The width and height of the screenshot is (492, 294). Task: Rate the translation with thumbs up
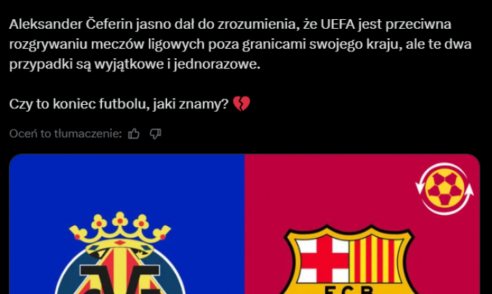pyautogui.click(x=134, y=134)
